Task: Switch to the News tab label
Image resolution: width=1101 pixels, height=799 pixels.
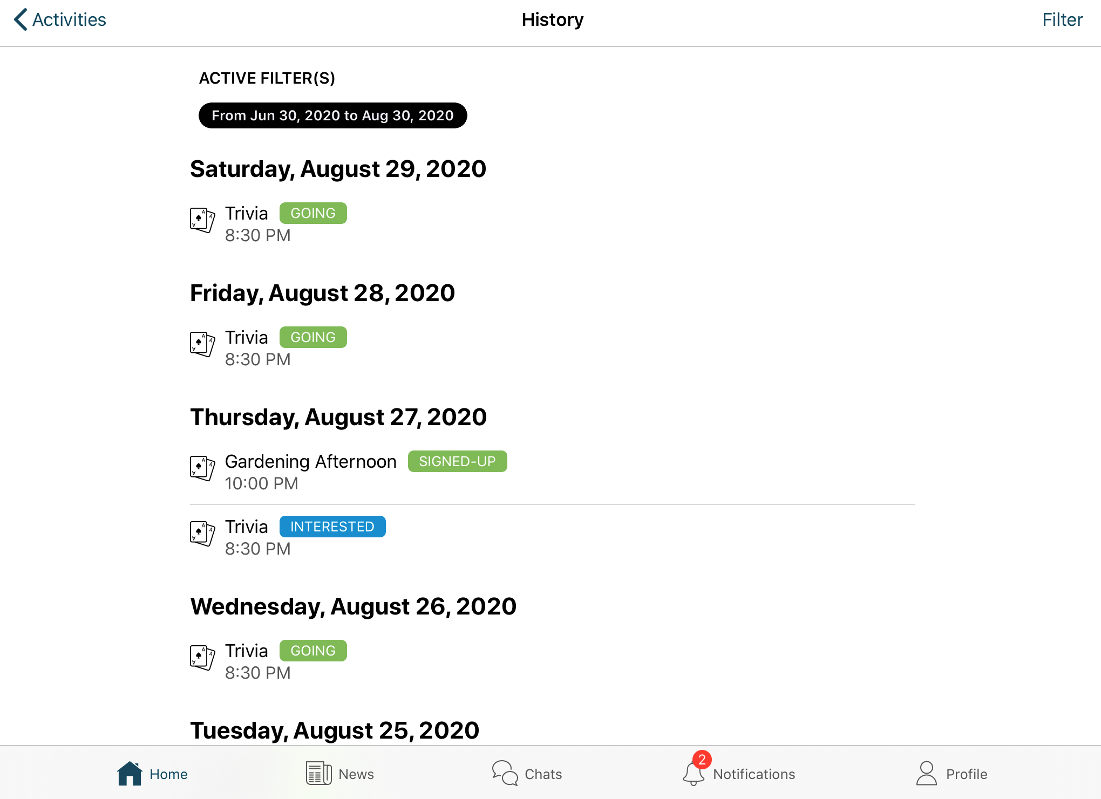Action: click(356, 774)
